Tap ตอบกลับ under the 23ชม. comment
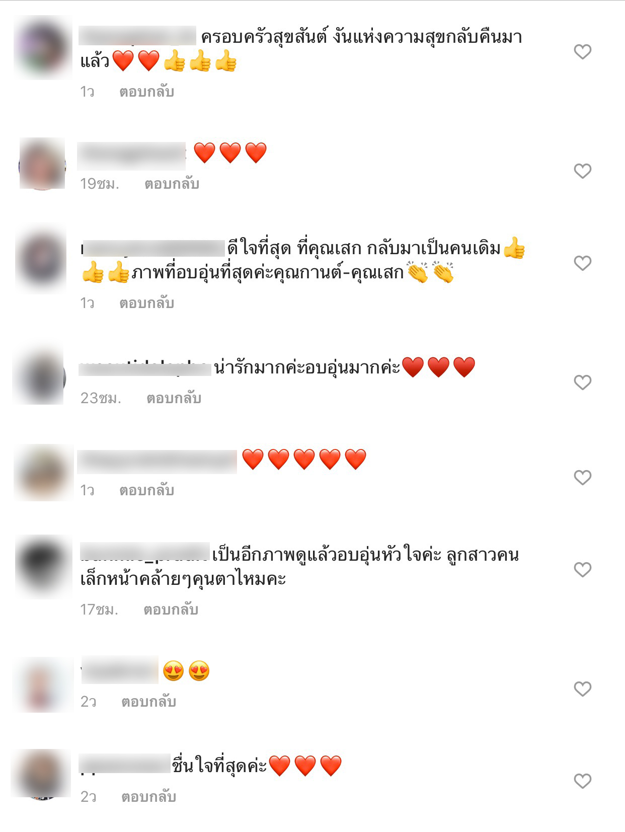625x832 pixels. [x=174, y=398]
